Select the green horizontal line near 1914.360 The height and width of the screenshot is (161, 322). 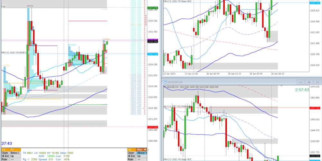[x=88, y=105]
